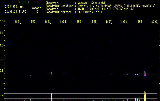
Task: Click the 1956 time axis label
Action: click(93, 22)
